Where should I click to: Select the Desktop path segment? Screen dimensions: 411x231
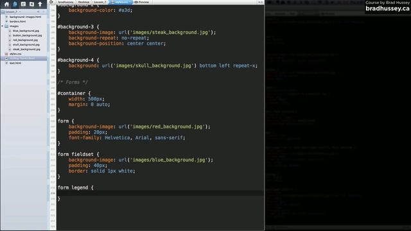pyautogui.click(x=83, y=2)
